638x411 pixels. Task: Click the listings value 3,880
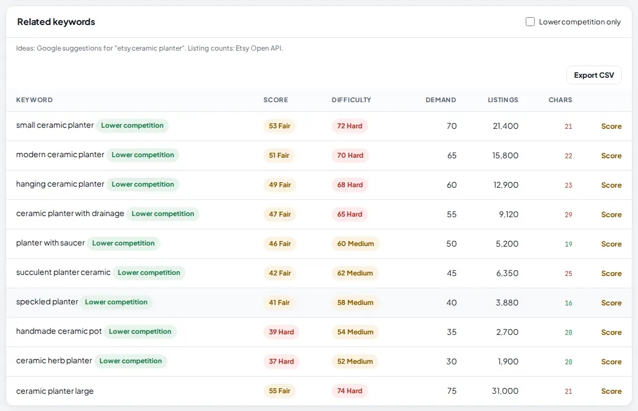point(507,303)
